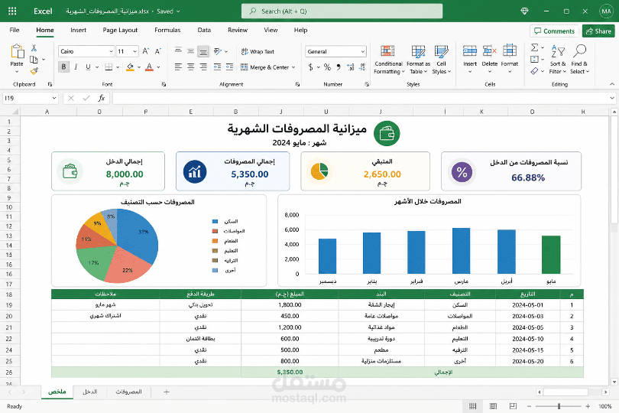Collapse the ribbon chevron
Viewport: 619px width, 413px height.
pyautogui.click(x=612, y=84)
